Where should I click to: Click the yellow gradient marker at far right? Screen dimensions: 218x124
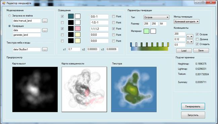click(x=168, y=44)
